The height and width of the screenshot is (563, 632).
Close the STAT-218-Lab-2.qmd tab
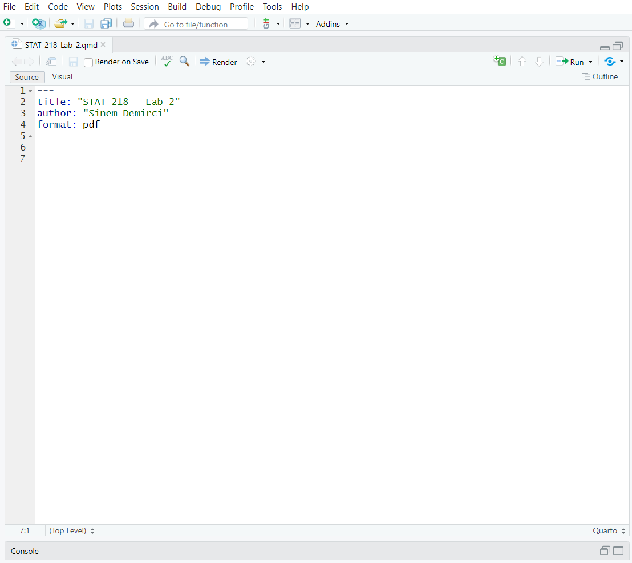tap(103, 44)
